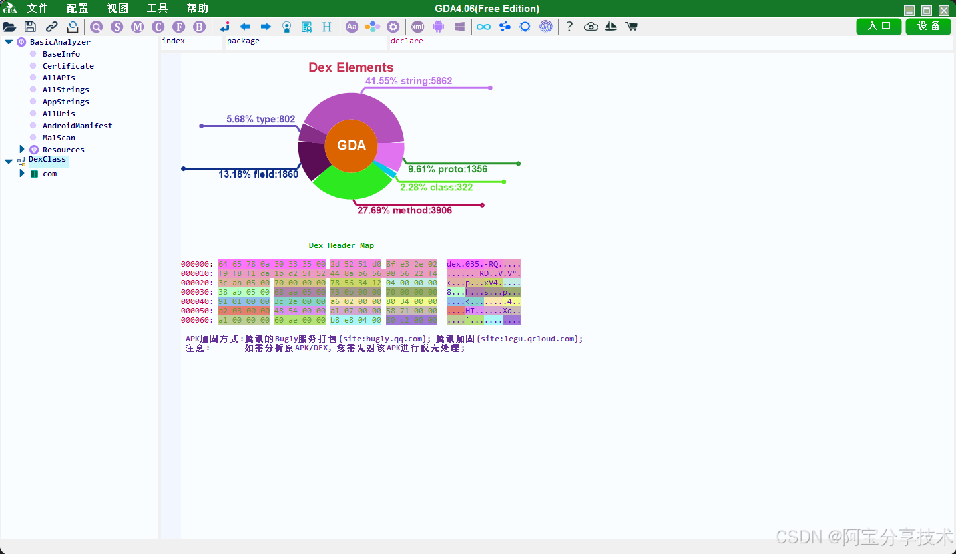Collapse the BasicAnalyzer tree node
This screenshot has height=554, width=956.
click(x=9, y=42)
